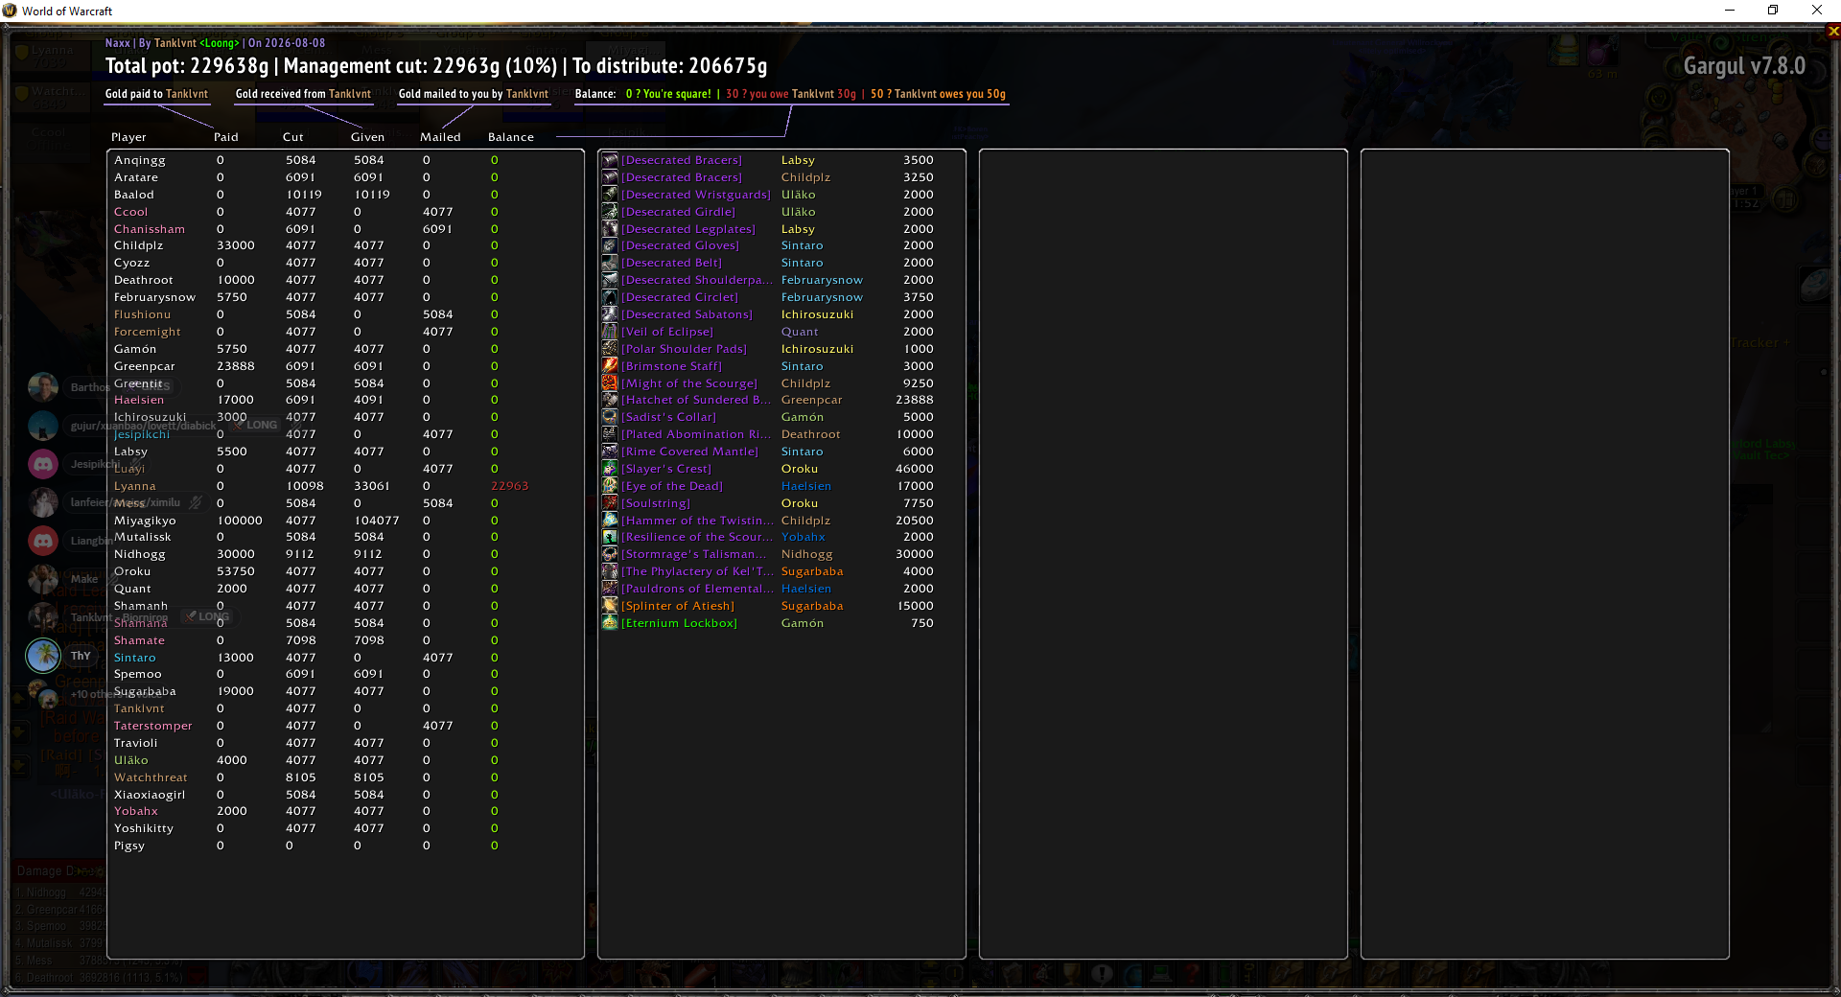Click the 'Gold received from Tanklvnt' legend label
This screenshot has height=997, width=1841.
(x=303, y=94)
